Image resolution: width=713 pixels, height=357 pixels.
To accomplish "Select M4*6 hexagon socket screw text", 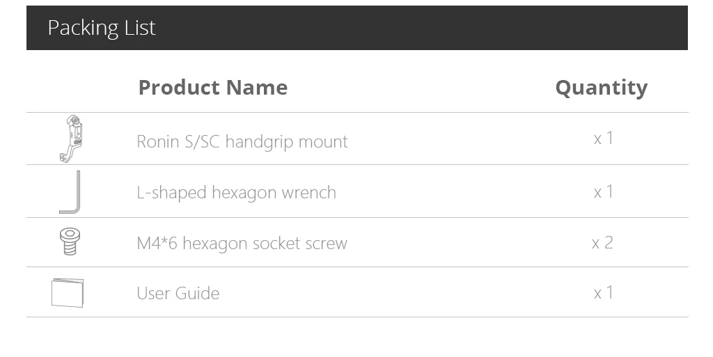I will (242, 243).
